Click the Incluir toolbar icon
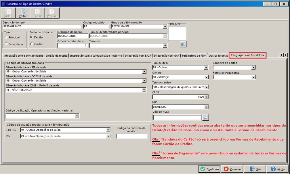This screenshot has height=175, width=290. point(8,13)
